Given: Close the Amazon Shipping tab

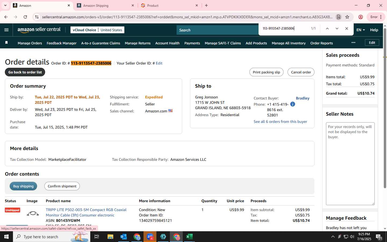Looking at the screenshot, I should 133,5.
